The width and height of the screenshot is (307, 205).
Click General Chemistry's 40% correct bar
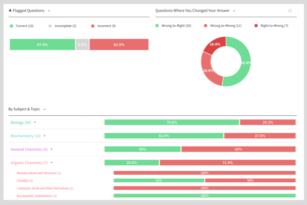142,149
